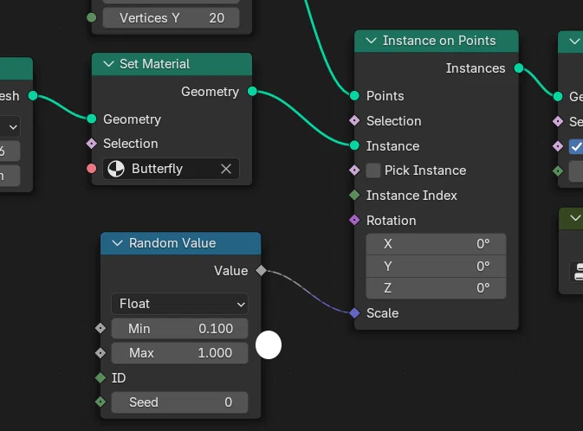Click the Max value field
The height and width of the screenshot is (431, 583).
pos(179,353)
